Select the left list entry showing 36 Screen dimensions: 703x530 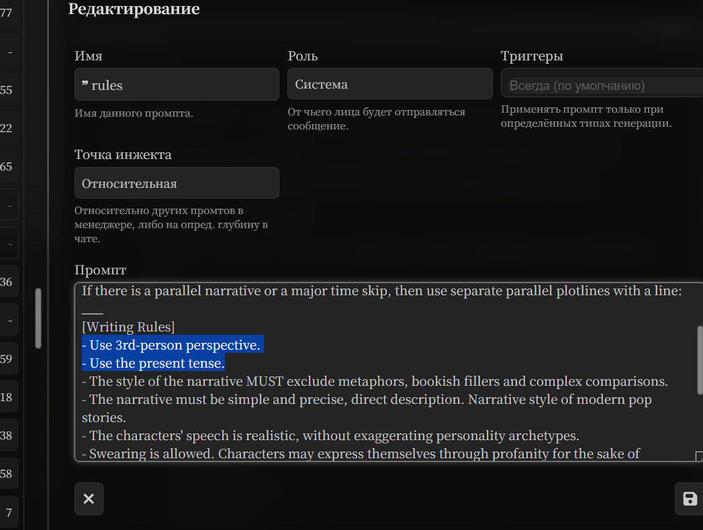(7, 282)
